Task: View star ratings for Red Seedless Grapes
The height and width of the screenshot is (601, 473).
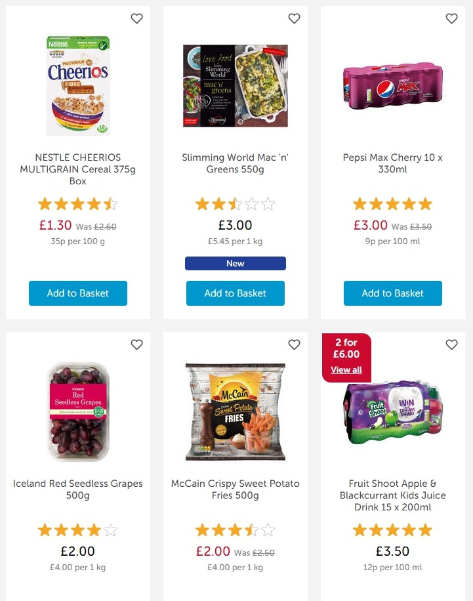Action: [78, 530]
